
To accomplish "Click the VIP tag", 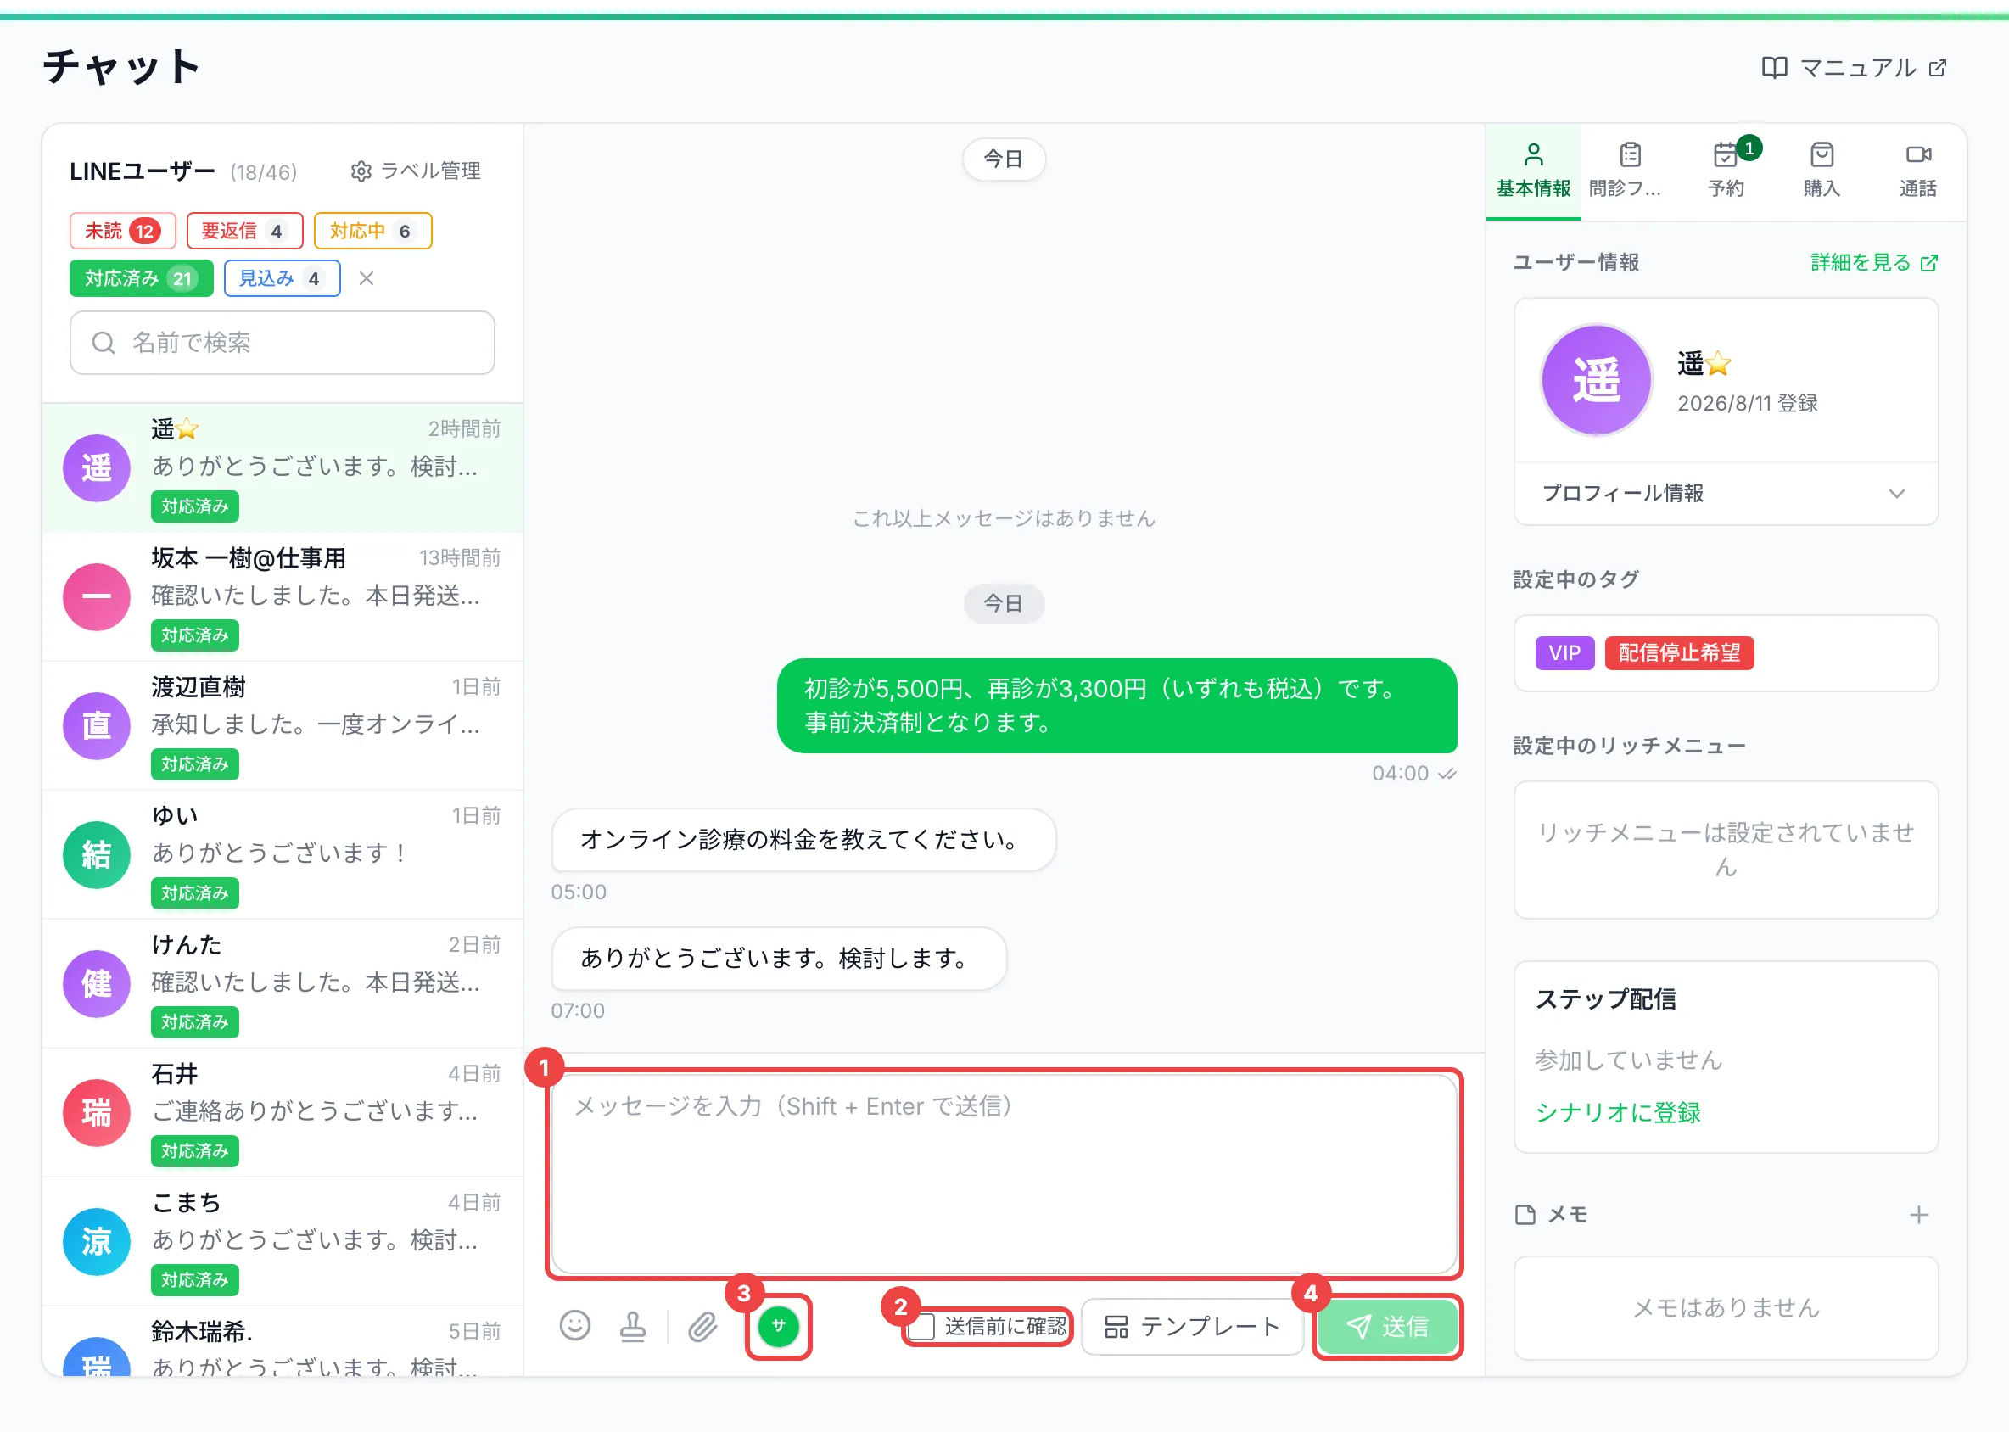I will point(1564,653).
